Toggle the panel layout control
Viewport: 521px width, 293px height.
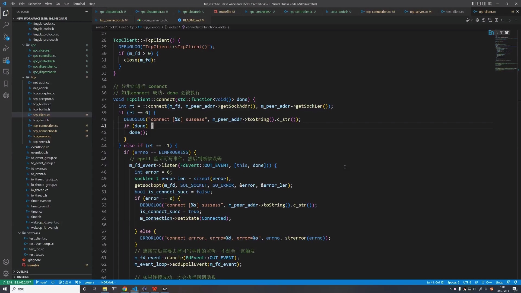(479, 4)
